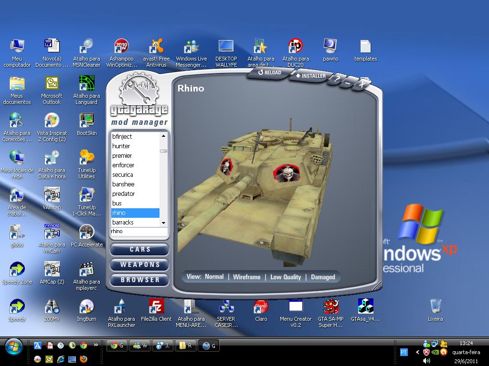Open the ZOOMV binoculars shortcut

pyautogui.click(x=52, y=310)
